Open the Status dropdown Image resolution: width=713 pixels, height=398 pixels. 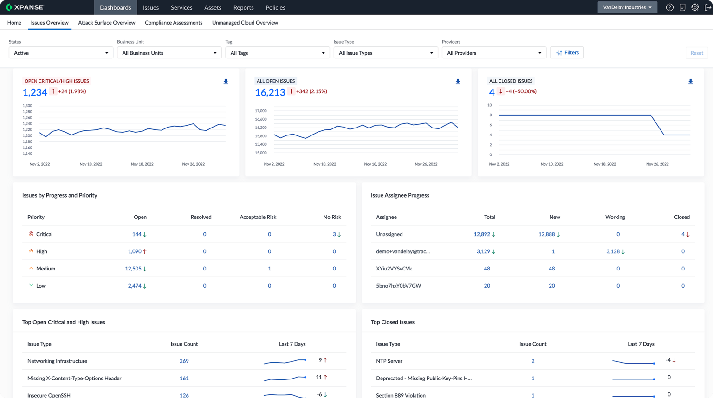click(x=61, y=52)
